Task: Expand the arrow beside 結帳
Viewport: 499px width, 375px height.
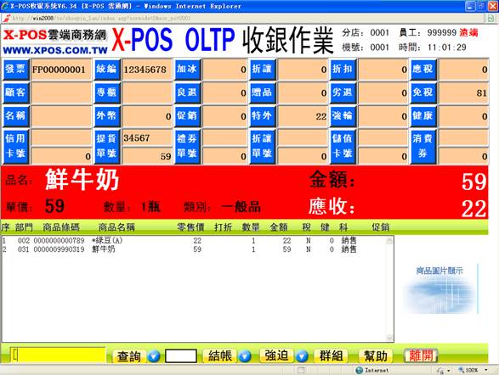Action: (245, 356)
